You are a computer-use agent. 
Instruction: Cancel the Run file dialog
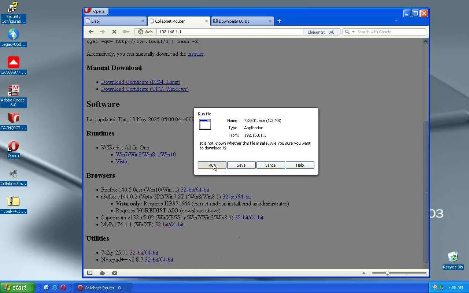270,165
